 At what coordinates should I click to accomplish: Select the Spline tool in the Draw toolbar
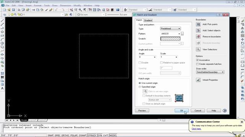[2, 51]
